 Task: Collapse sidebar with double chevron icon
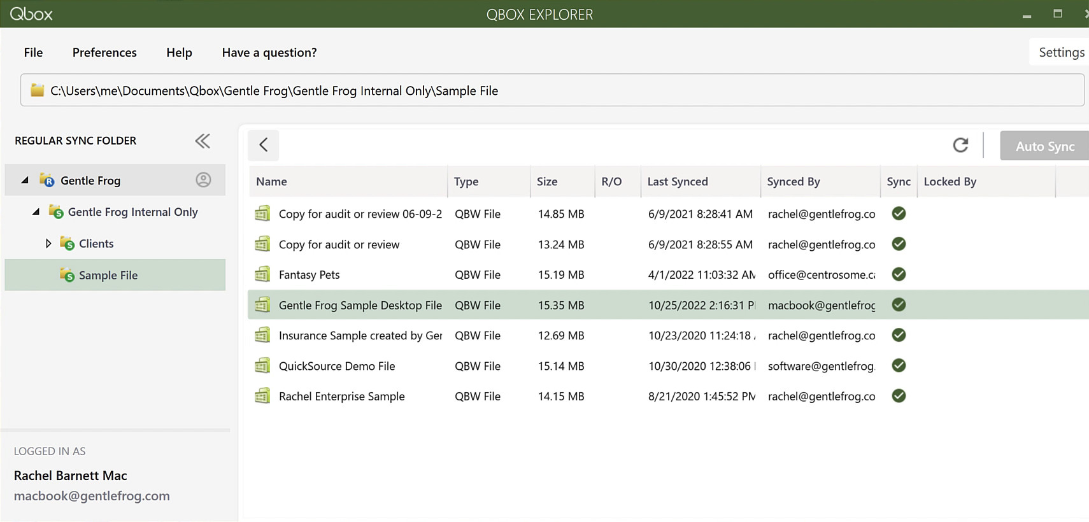pyautogui.click(x=203, y=141)
